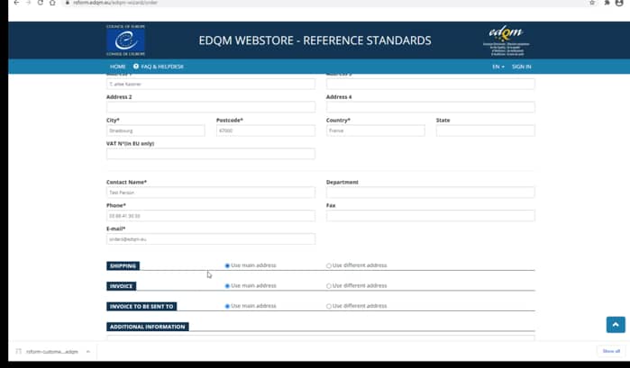Click downloaded file icon in download bar
This screenshot has height=368, width=630.
19,351
